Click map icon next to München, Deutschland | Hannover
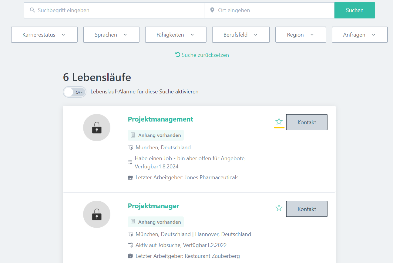Image resolution: width=393 pixels, height=263 pixels. point(130,234)
